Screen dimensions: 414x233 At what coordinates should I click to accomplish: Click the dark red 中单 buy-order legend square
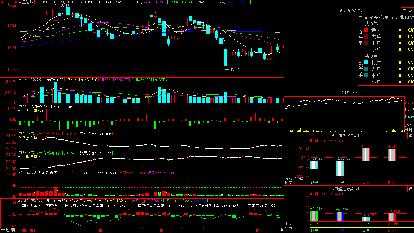(366, 43)
